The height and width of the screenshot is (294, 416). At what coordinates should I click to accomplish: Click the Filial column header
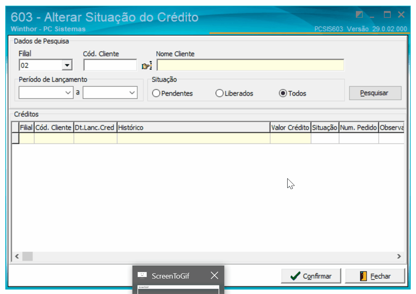click(26, 128)
